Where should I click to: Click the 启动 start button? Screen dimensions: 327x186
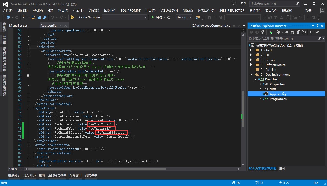pos(157,17)
